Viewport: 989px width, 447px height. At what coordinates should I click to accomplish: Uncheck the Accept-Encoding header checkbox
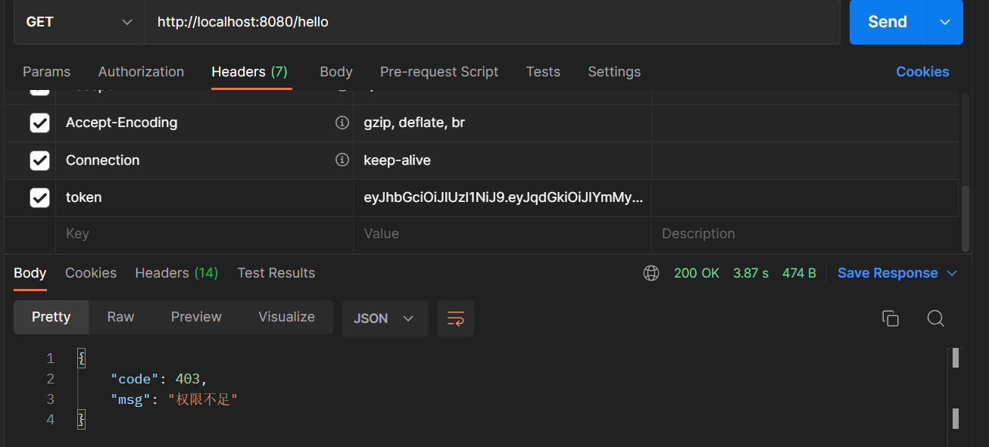[x=39, y=123]
